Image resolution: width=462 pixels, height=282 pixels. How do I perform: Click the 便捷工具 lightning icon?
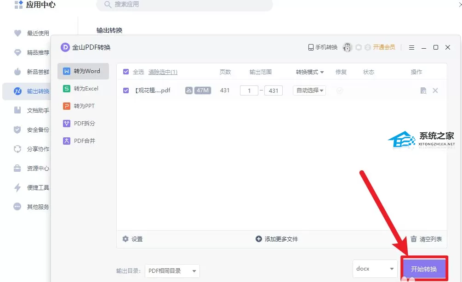click(17, 187)
